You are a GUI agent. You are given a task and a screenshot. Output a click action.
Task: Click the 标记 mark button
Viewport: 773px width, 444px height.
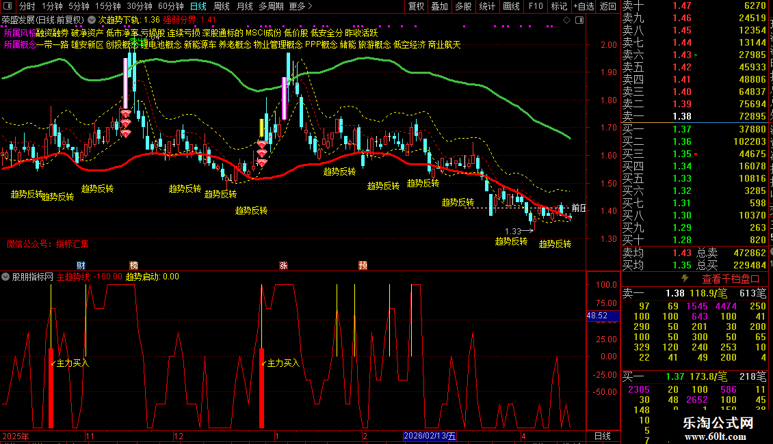(559, 6)
